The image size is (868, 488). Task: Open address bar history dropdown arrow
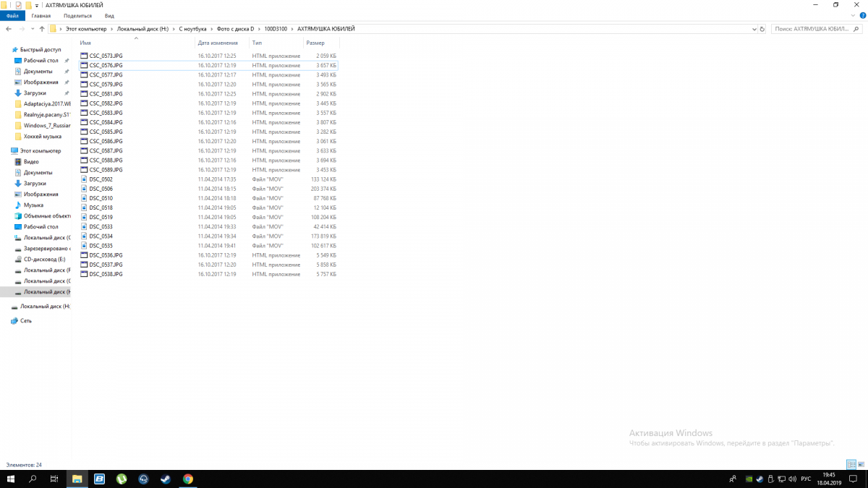[754, 29]
